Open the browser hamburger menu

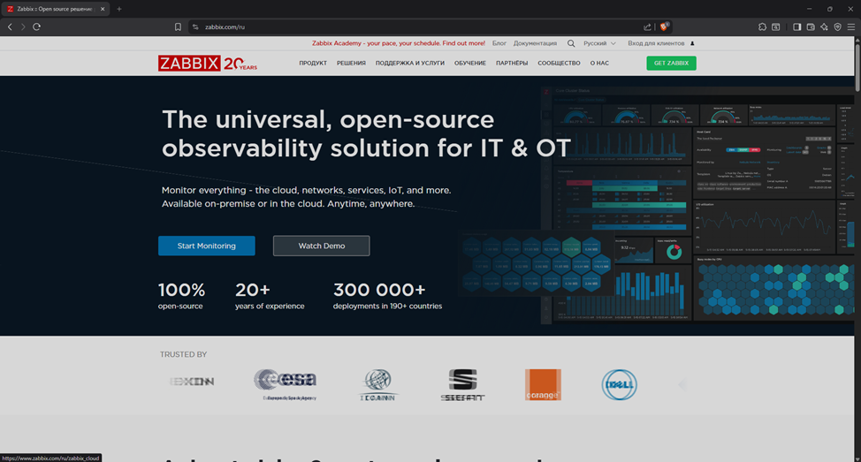click(x=850, y=27)
